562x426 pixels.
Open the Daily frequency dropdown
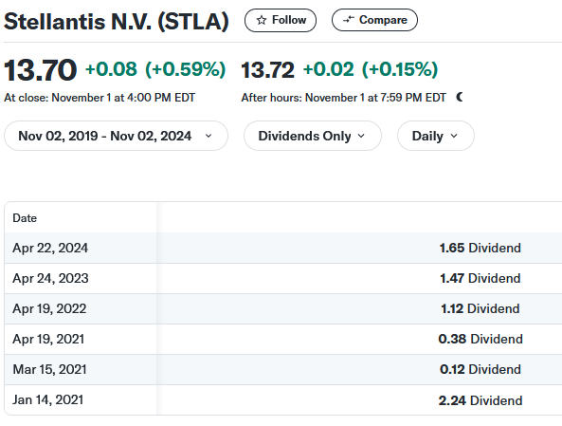coord(435,136)
